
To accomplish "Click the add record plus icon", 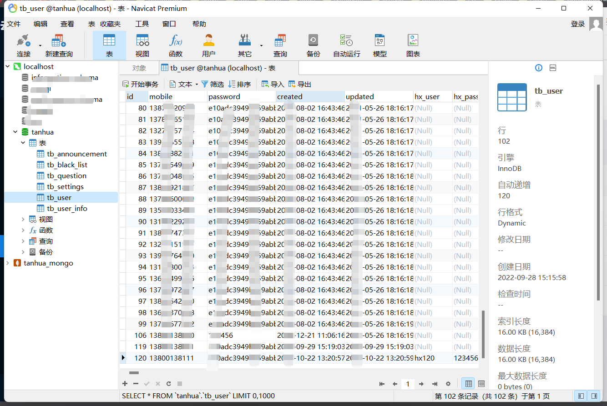I will click(x=125, y=384).
